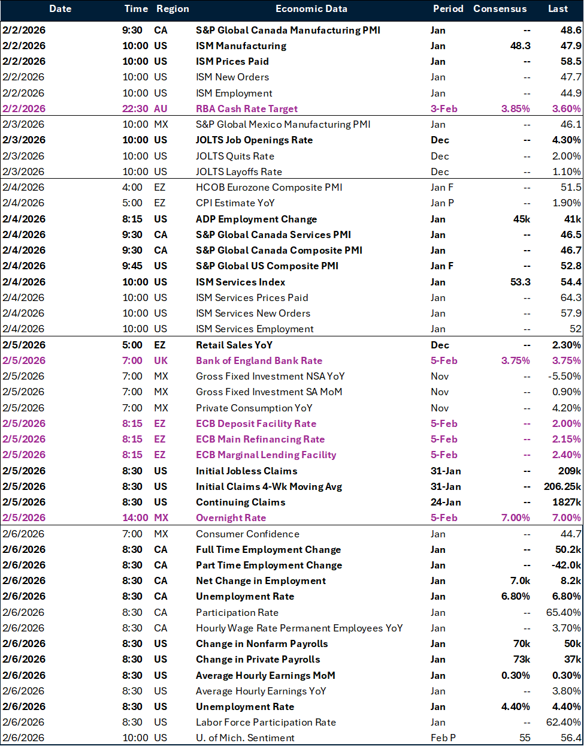Click 'S&P Global Canada Composite PMI'
The height and width of the screenshot is (746, 584).
pyautogui.click(x=279, y=250)
